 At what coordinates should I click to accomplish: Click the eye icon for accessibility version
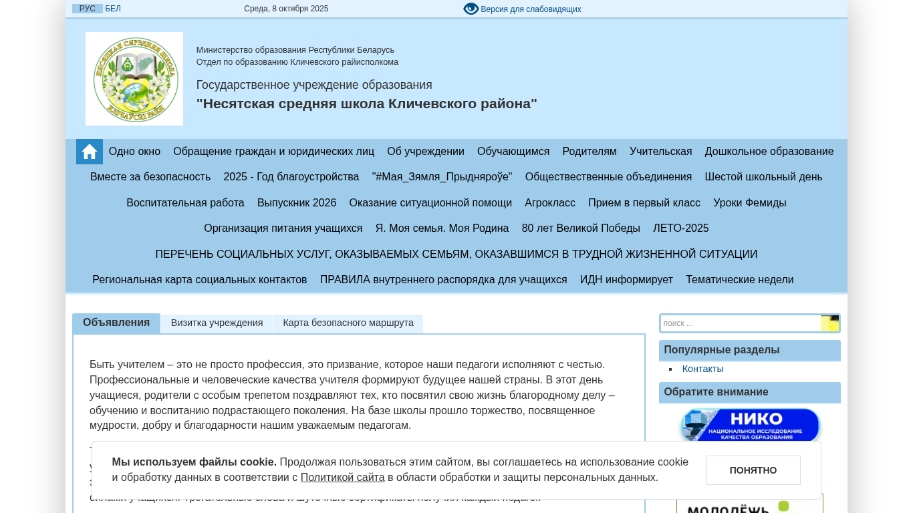tap(471, 9)
